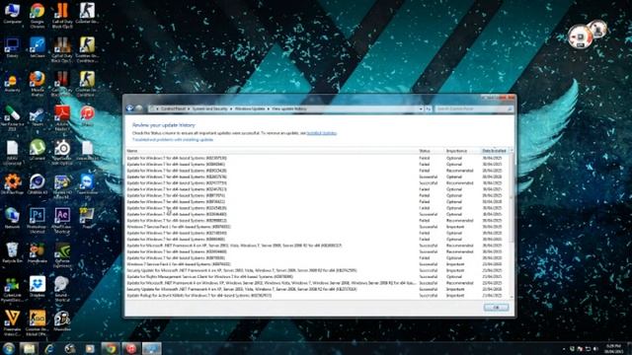Image resolution: width=632 pixels, height=355 pixels.
Task: Click OK in update history window
Action: 496,307
